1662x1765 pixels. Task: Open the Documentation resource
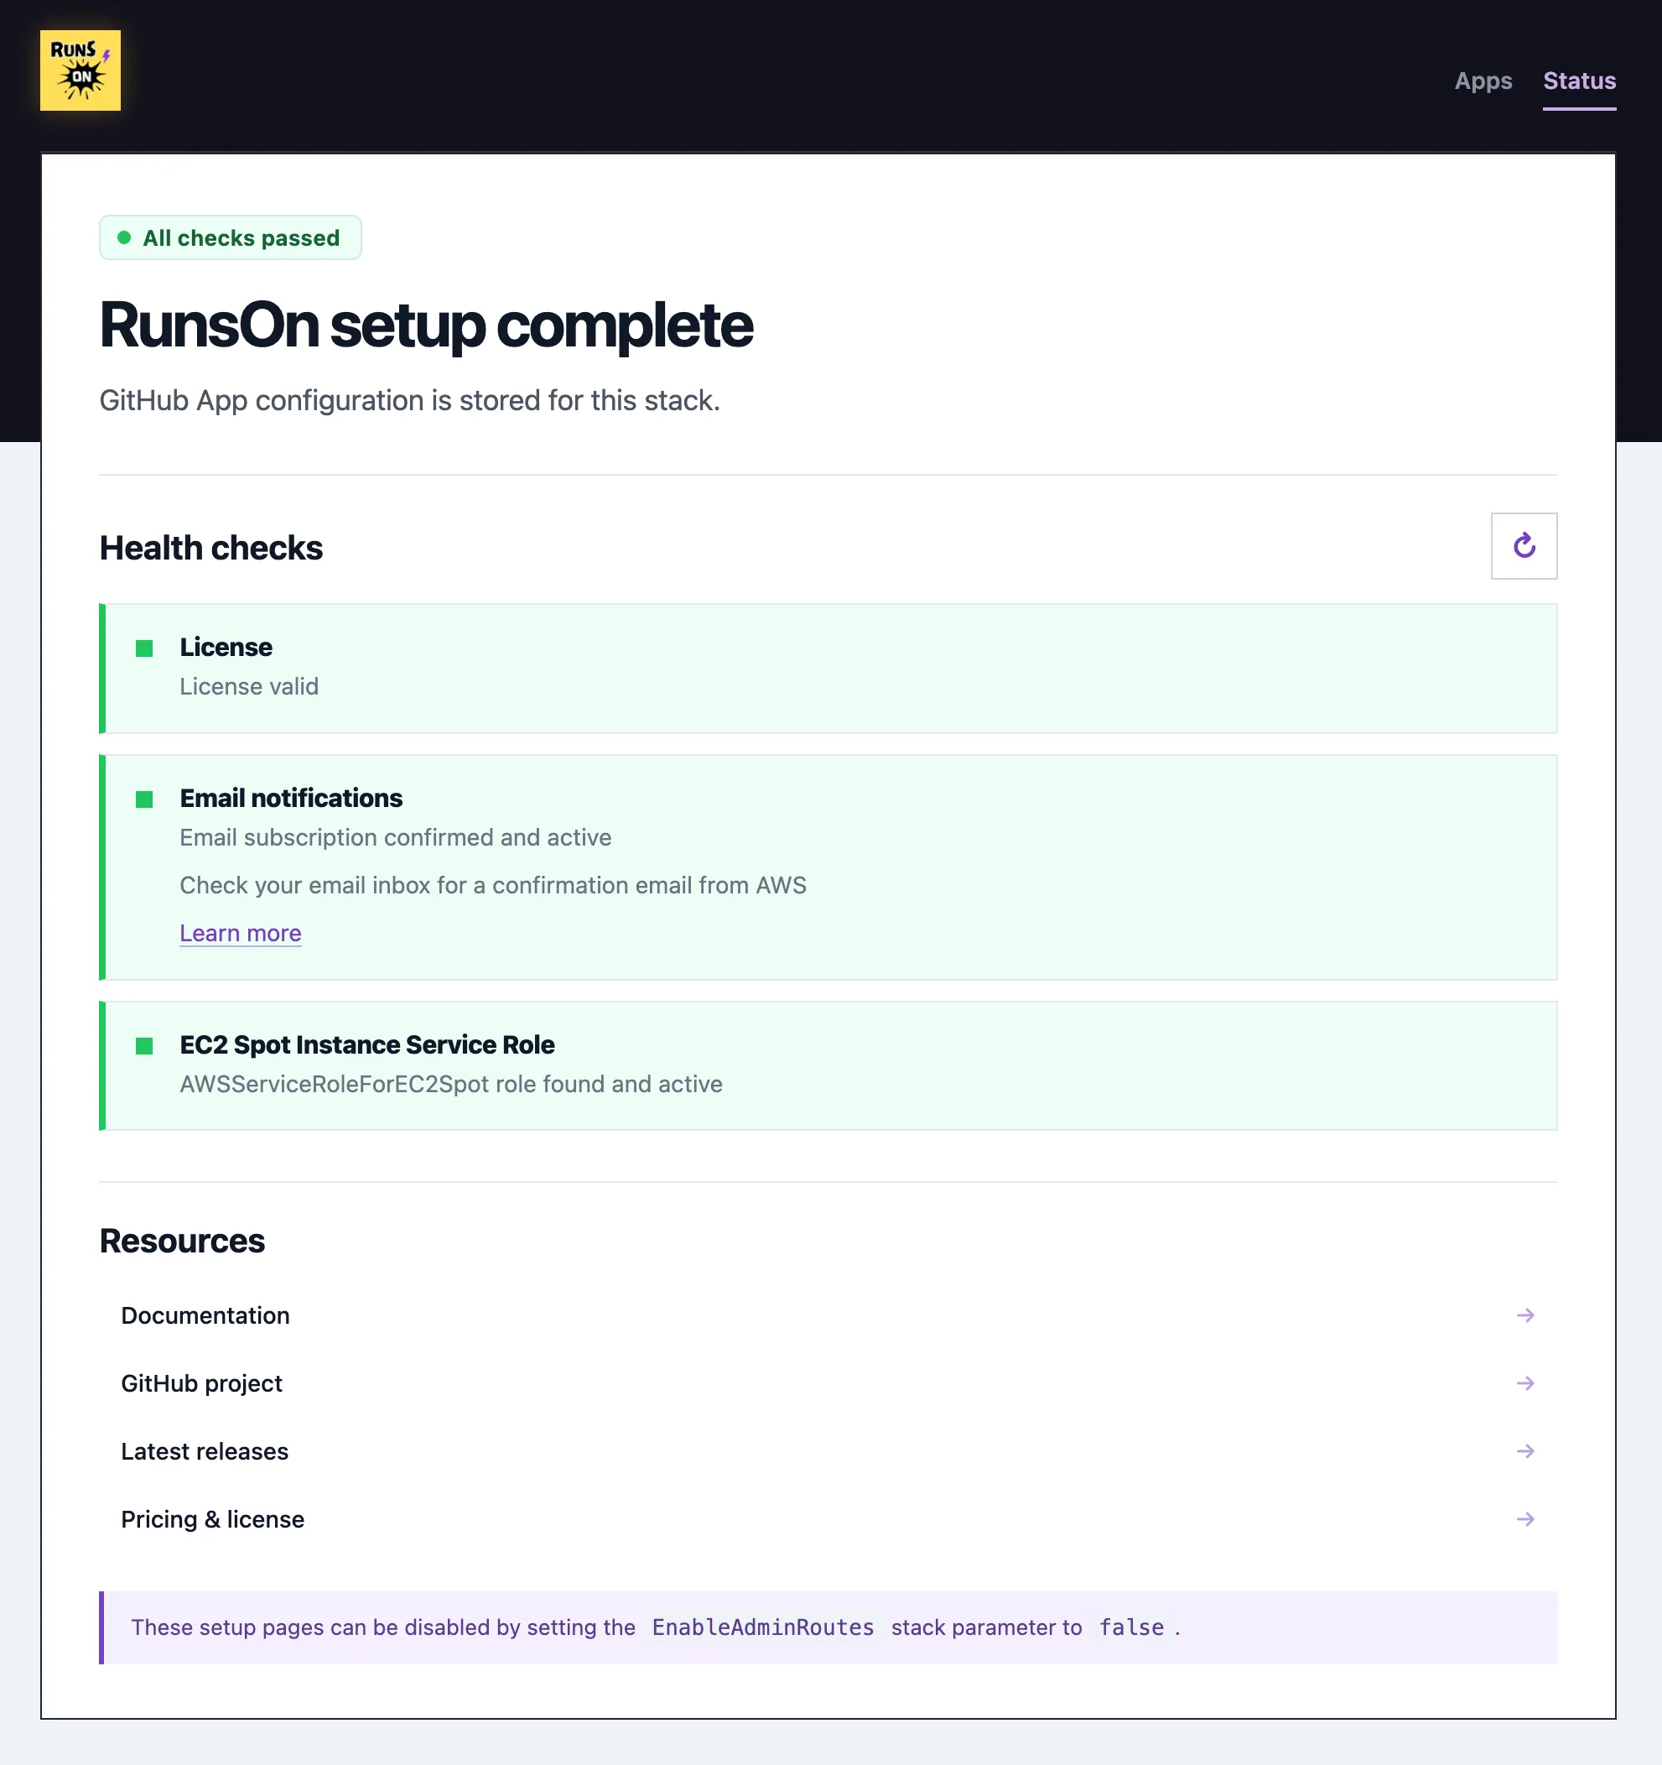click(x=828, y=1315)
